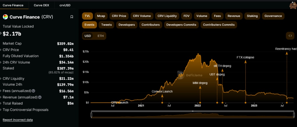Image resolution: width=297 pixels, height=127 pixels.
Task: Click the Fully Diluted Valuation $1.354b value
Action: 66,56
